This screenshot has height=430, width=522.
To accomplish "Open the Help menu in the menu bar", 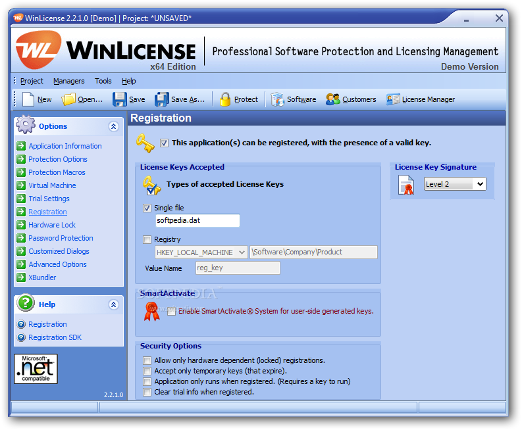I will pos(129,81).
